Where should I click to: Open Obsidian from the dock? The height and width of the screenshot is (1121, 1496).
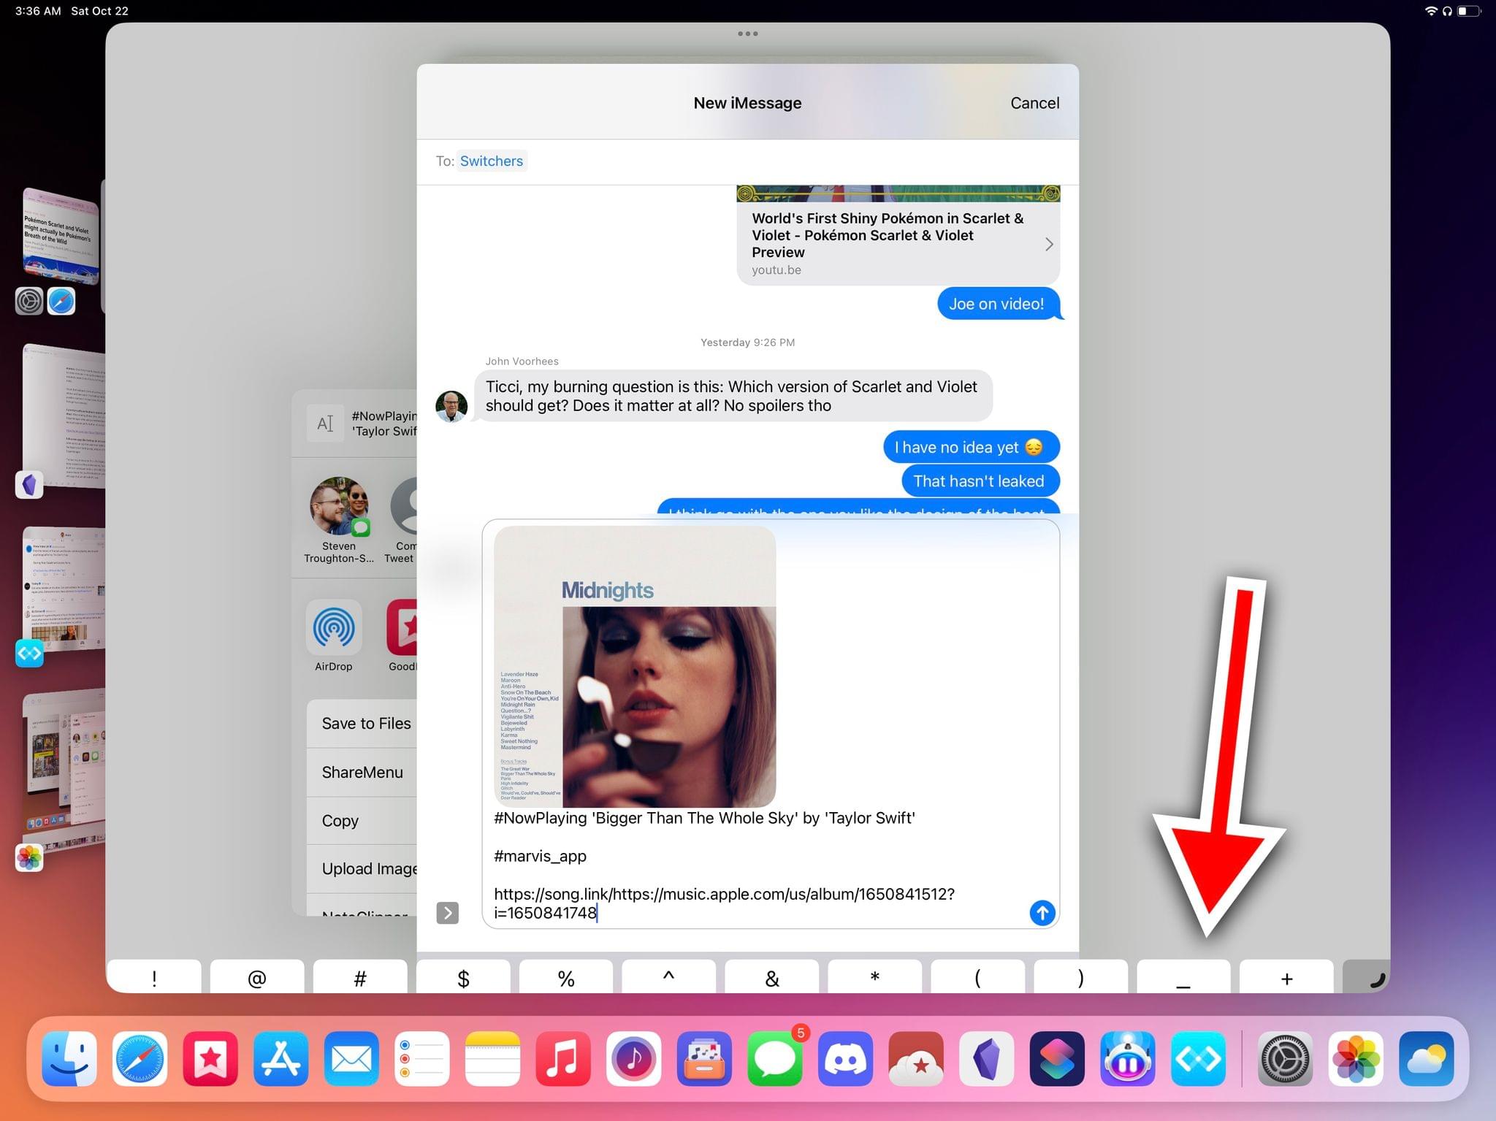(x=986, y=1058)
